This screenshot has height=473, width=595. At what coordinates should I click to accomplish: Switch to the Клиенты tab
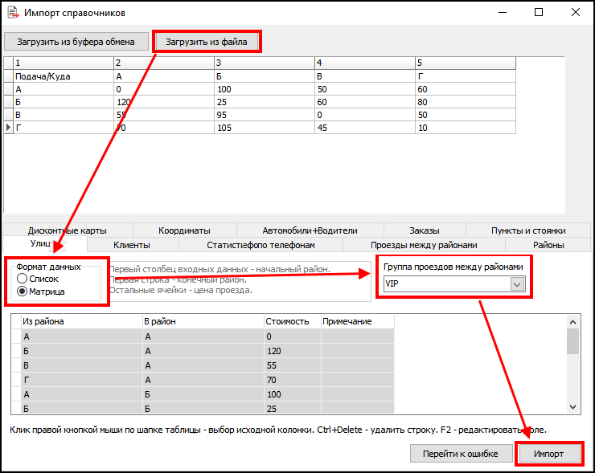(132, 245)
